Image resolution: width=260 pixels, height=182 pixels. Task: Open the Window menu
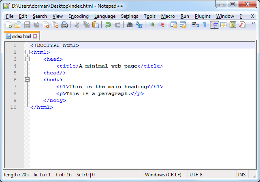[x=225, y=16]
